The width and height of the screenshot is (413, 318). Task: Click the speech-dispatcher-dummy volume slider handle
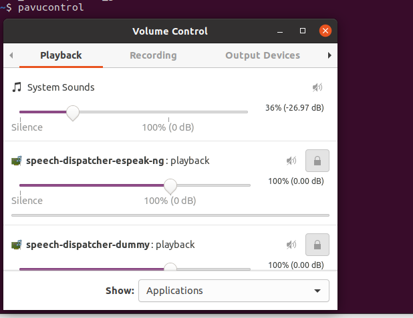coord(170,267)
